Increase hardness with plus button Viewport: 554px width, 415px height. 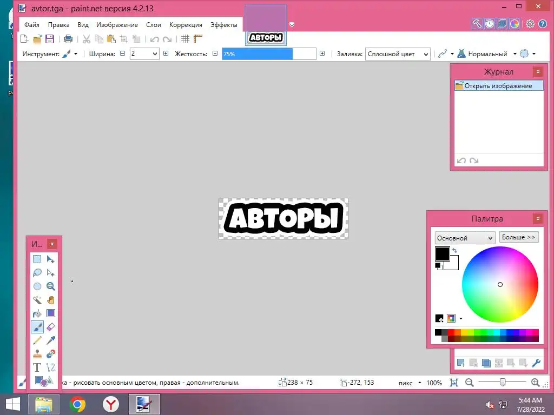coord(322,53)
